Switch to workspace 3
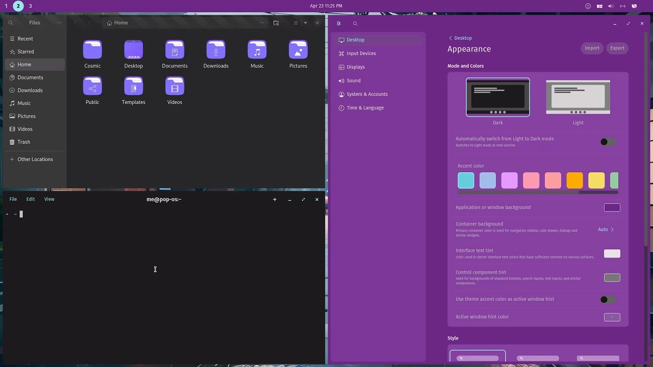The image size is (653, 367). [x=31, y=6]
